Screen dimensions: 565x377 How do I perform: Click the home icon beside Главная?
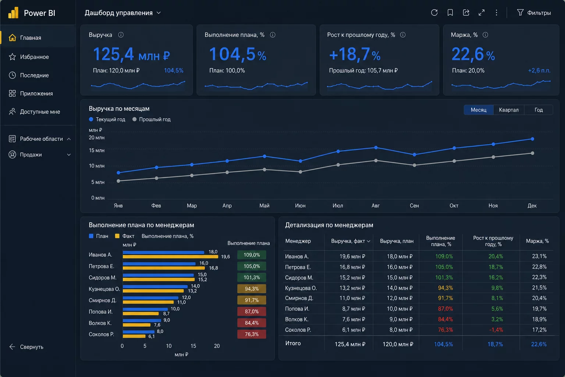point(13,38)
